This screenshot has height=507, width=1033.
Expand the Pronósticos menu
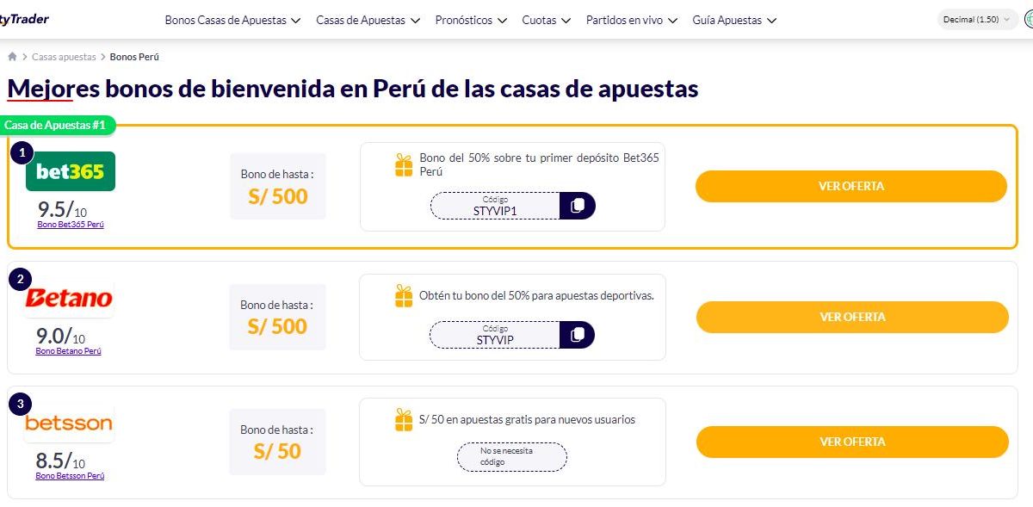(x=471, y=20)
